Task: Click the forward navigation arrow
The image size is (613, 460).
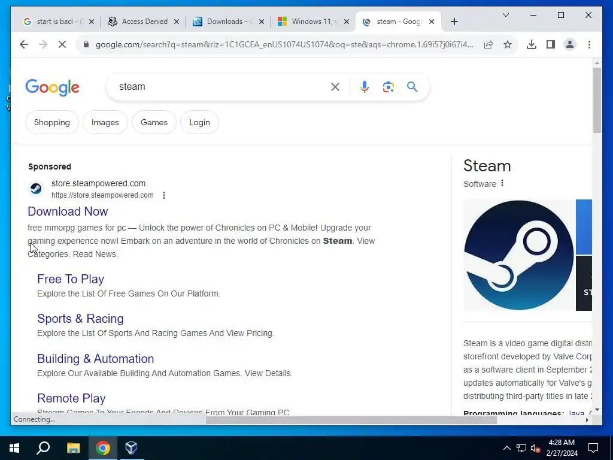Action: click(43, 44)
